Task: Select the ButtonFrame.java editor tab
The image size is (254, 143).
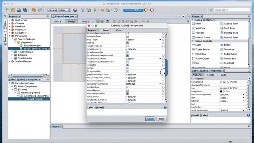Action: click(x=64, y=16)
